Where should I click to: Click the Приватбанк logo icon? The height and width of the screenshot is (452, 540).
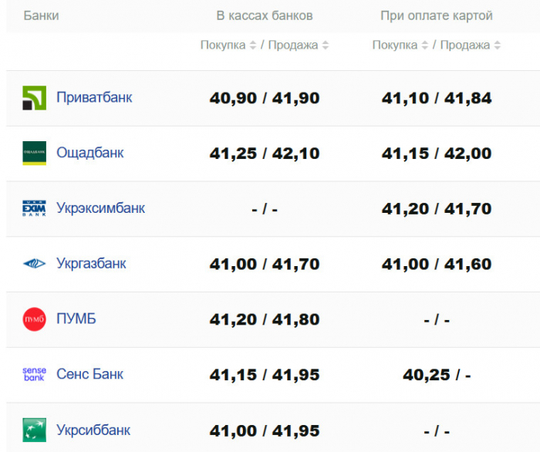(34, 98)
